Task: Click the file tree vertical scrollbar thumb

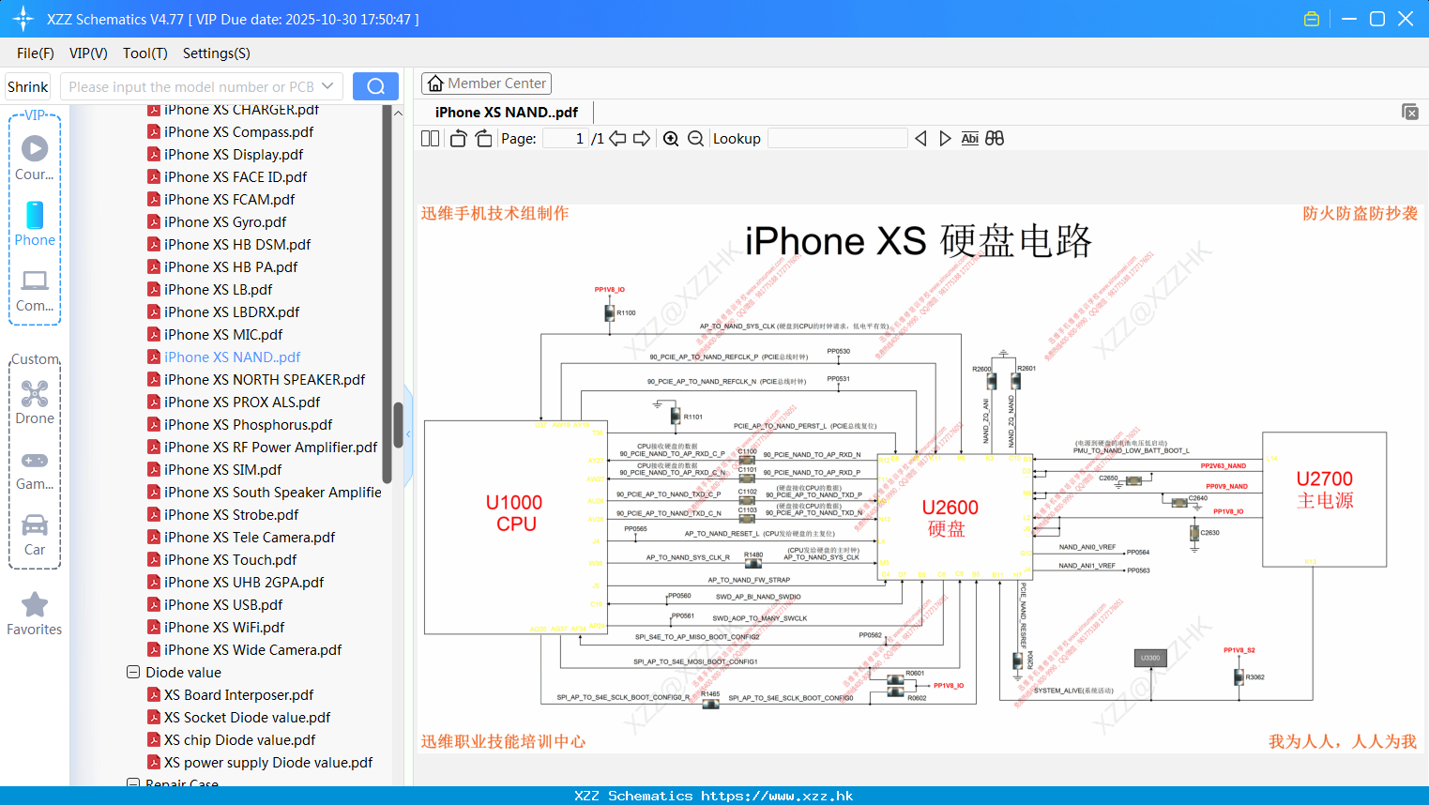Action: 398,426
